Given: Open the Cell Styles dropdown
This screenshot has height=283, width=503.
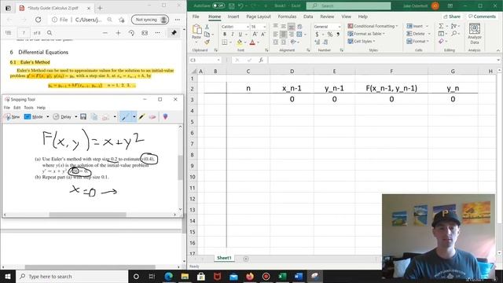Looking at the screenshot, I should (x=362, y=42).
